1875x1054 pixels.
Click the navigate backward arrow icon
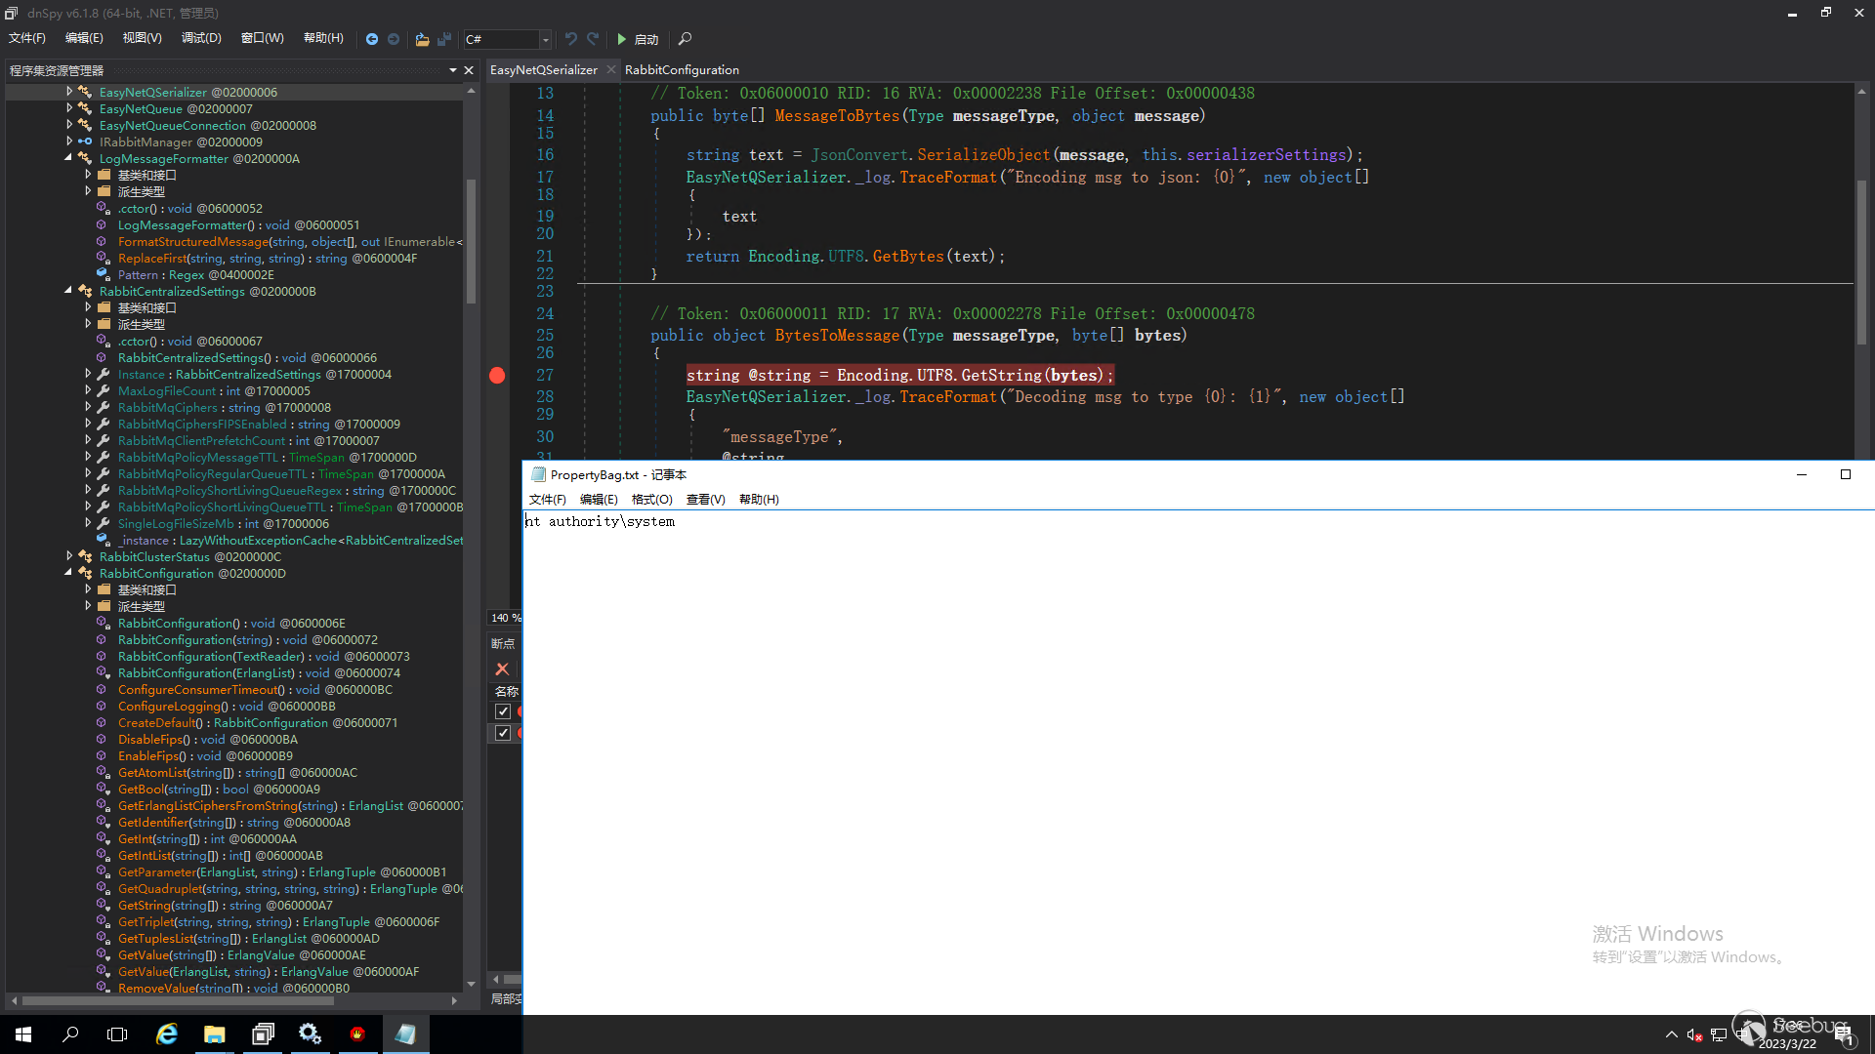(x=372, y=39)
